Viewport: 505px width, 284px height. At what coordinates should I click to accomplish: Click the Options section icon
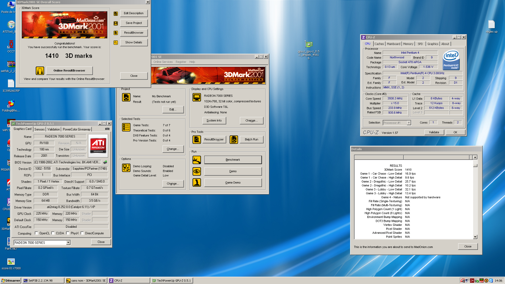click(x=126, y=168)
